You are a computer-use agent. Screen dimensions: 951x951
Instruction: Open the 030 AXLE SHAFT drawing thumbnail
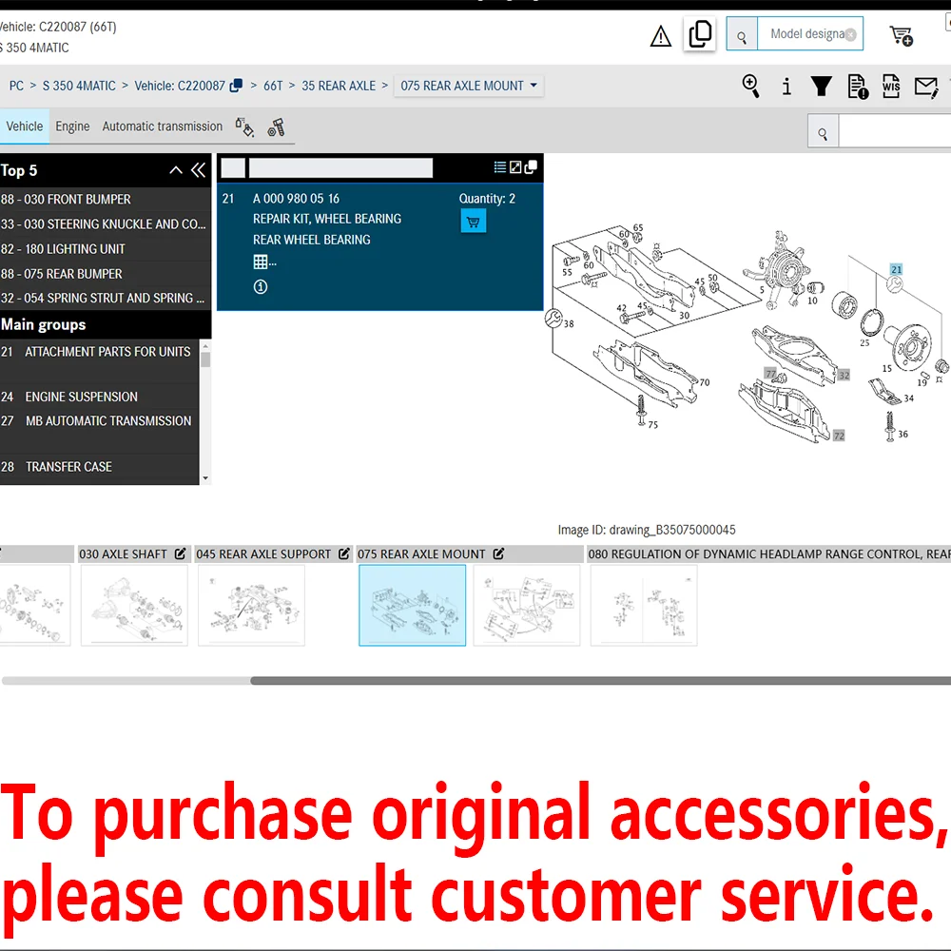pos(134,605)
